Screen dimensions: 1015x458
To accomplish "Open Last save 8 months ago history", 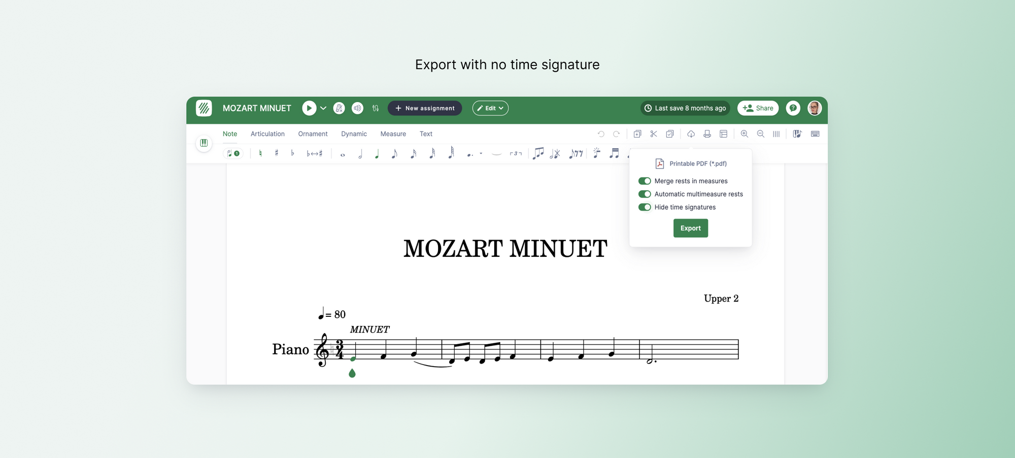I will coord(685,108).
